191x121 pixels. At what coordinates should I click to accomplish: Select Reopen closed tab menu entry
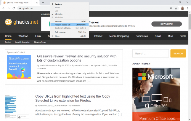tap(70, 25)
